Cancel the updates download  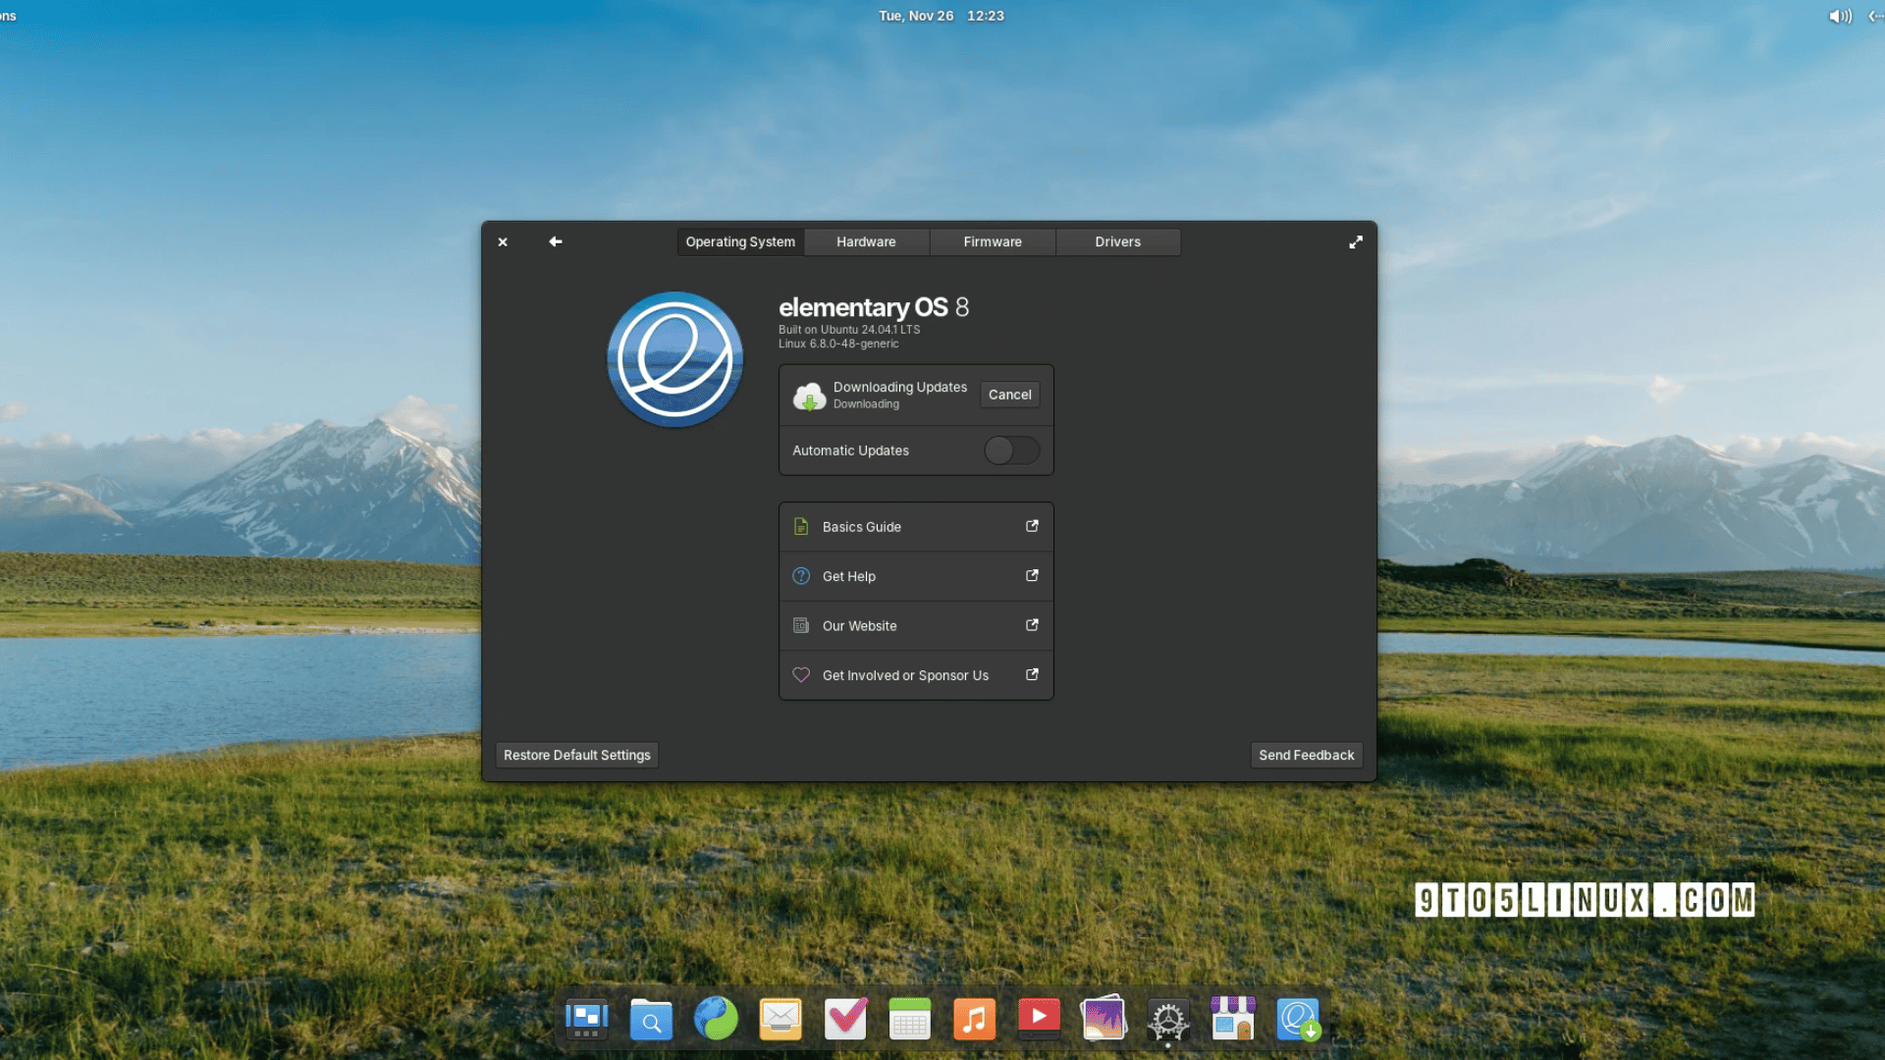pyautogui.click(x=1010, y=395)
